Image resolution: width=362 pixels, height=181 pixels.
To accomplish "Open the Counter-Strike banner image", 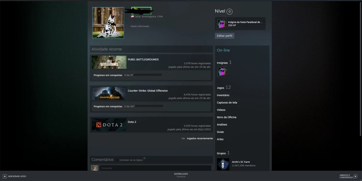I will [x=109, y=93].
